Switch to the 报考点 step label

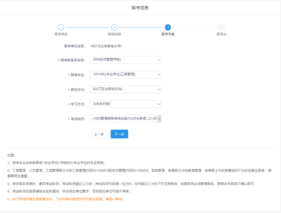click(x=221, y=34)
